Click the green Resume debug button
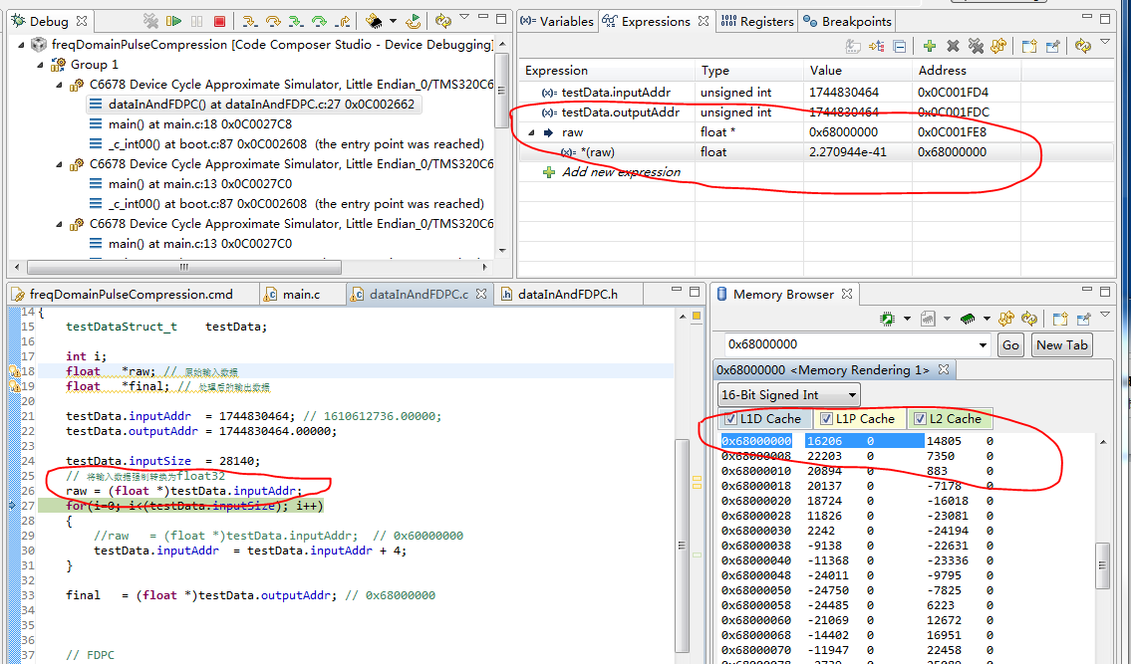Viewport: 1131px width, 664px height. (174, 21)
